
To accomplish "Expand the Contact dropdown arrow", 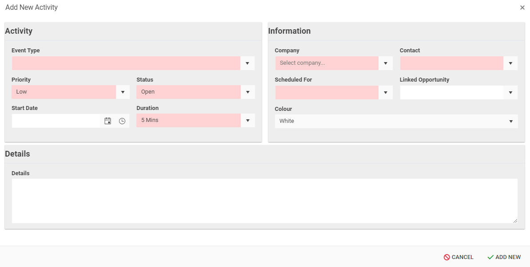I will pos(510,63).
